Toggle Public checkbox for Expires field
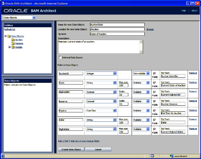 (x=154, y=110)
